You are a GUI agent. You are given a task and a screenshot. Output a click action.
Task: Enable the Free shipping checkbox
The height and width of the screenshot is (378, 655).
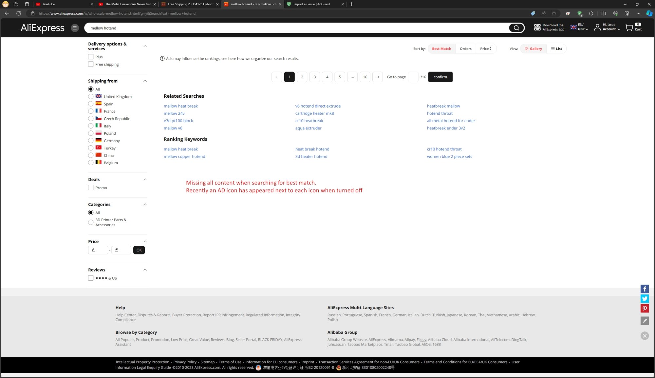91,64
